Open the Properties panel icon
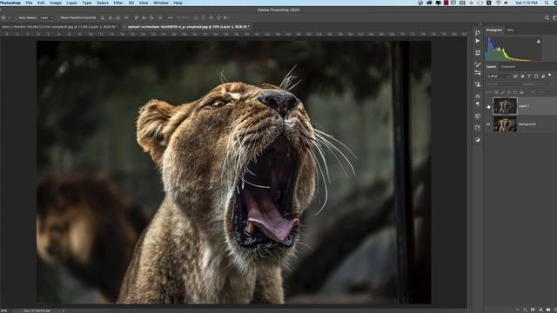The width and height of the screenshot is (557, 313). click(478, 52)
